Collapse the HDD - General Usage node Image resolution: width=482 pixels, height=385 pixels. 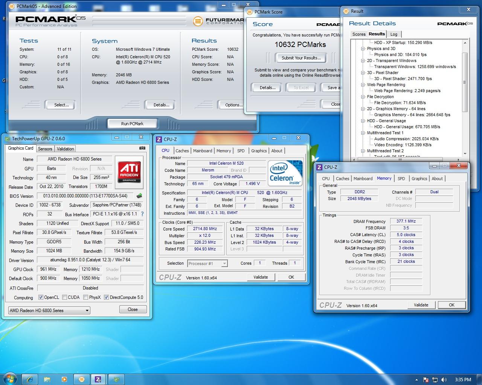(363, 121)
